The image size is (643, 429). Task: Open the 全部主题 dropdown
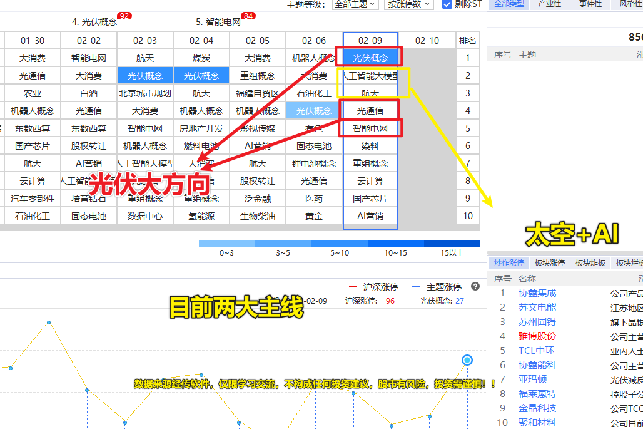point(355,4)
